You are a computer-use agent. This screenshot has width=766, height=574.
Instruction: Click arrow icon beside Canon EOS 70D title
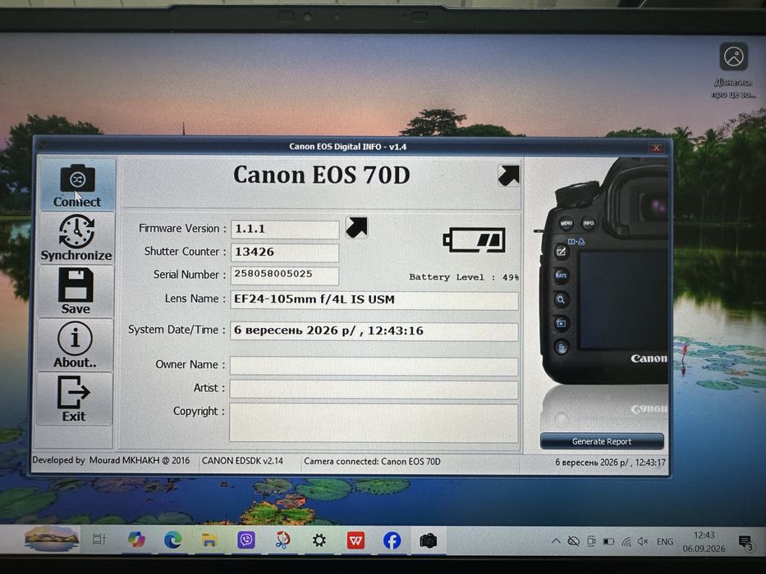[x=508, y=175]
